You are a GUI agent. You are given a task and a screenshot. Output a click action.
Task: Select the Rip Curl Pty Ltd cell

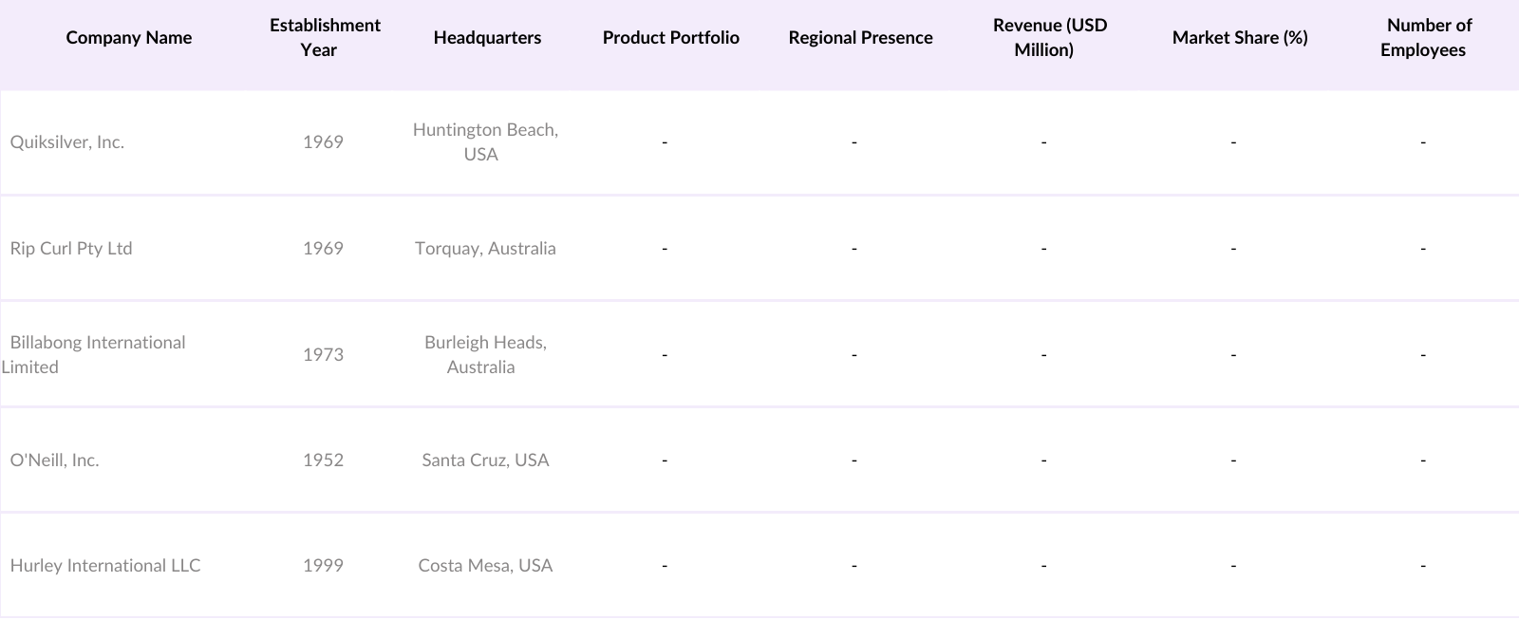71,249
